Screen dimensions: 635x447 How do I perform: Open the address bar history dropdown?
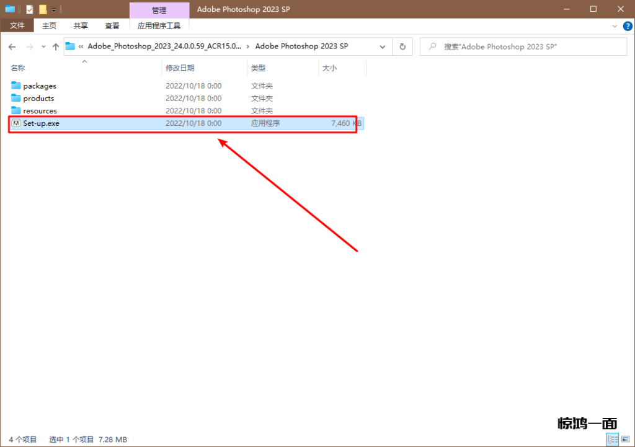point(383,46)
